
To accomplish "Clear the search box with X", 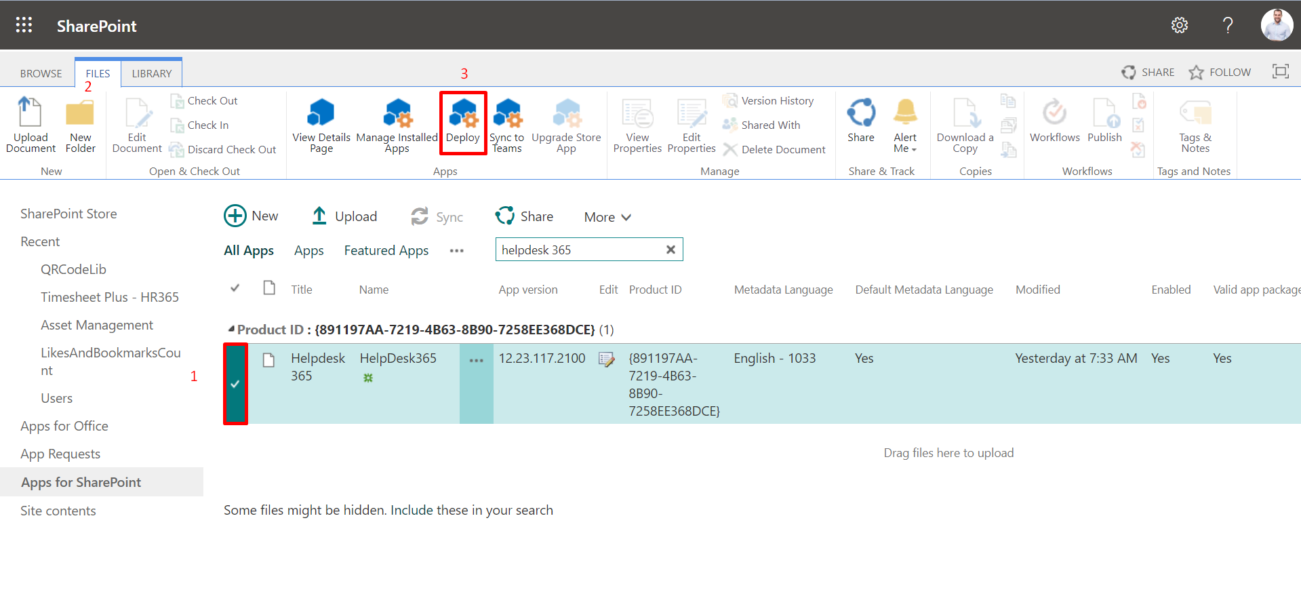I will [670, 250].
